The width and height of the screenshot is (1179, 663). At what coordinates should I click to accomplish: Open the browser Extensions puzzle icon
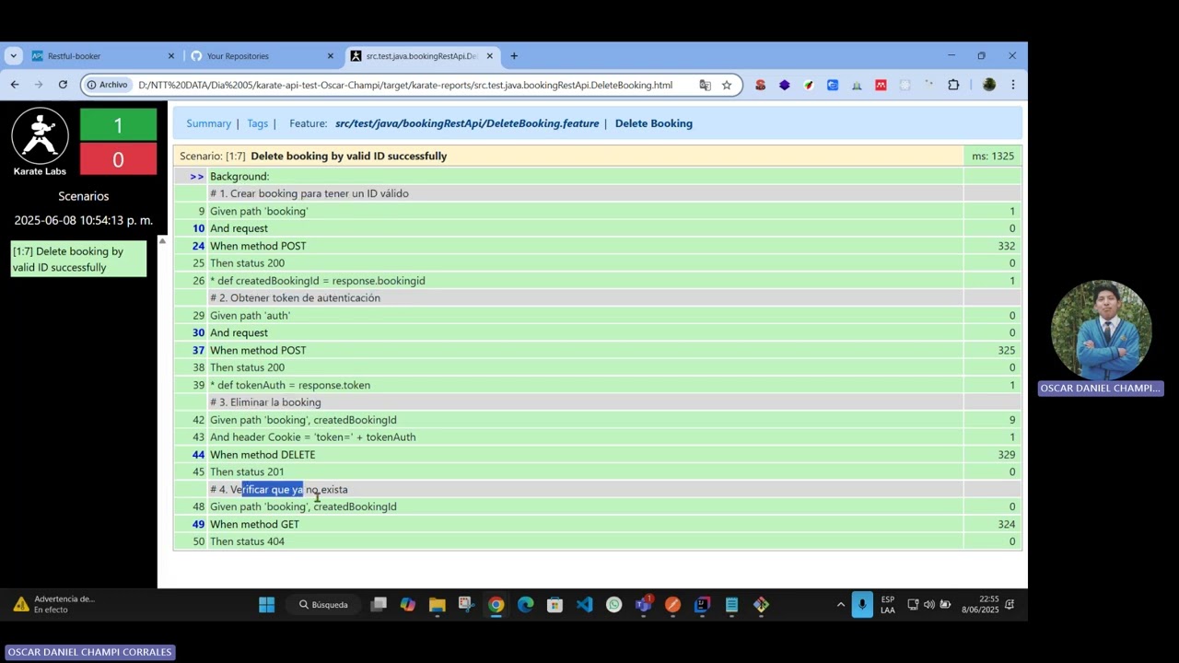[x=953, y=85]
